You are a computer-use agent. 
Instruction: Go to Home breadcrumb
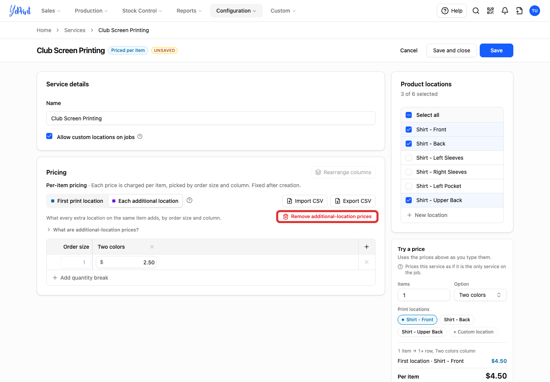tap(44, 30)
